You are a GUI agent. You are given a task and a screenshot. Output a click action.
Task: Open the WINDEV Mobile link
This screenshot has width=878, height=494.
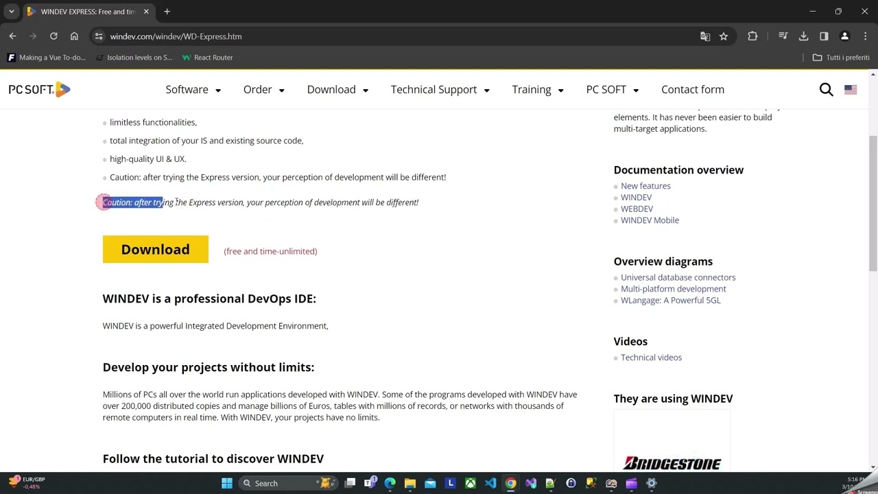coord(650,220)
